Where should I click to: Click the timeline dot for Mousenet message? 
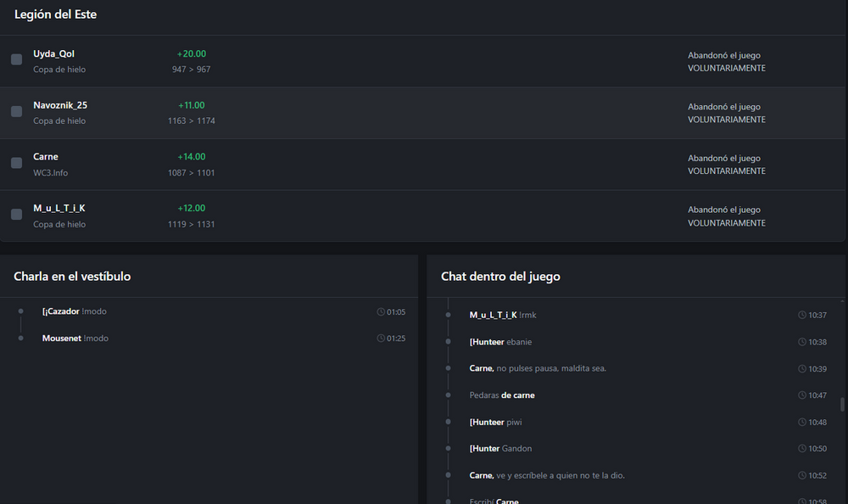[x=20, y=339]
